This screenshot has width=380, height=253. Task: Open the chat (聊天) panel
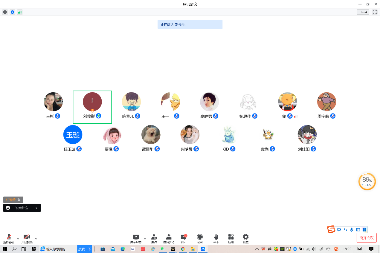(x=184, y=238)
